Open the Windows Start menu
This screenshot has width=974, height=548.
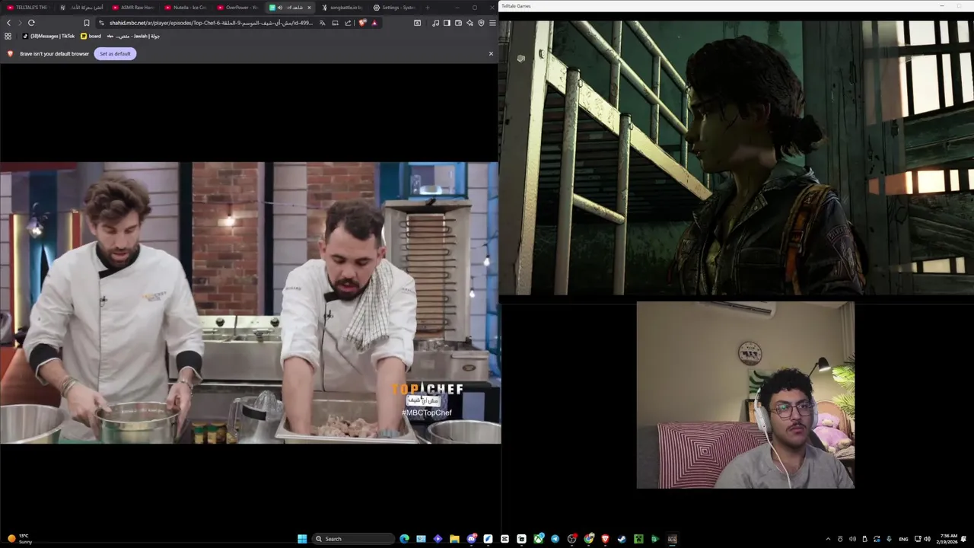click(x=302, y=539)
